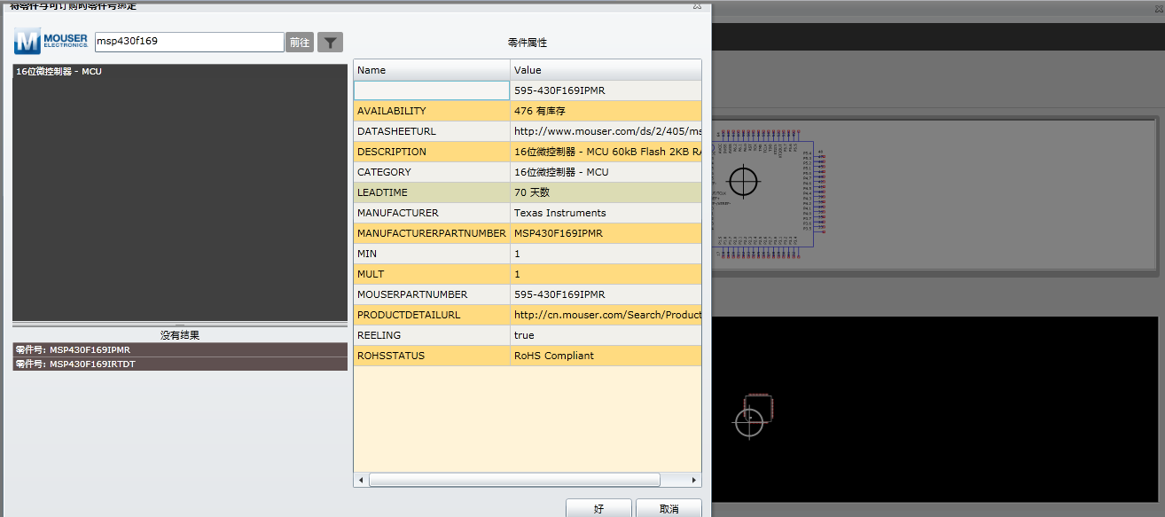
Task: Select the Texas Instruments value cell
Action: 606,213
